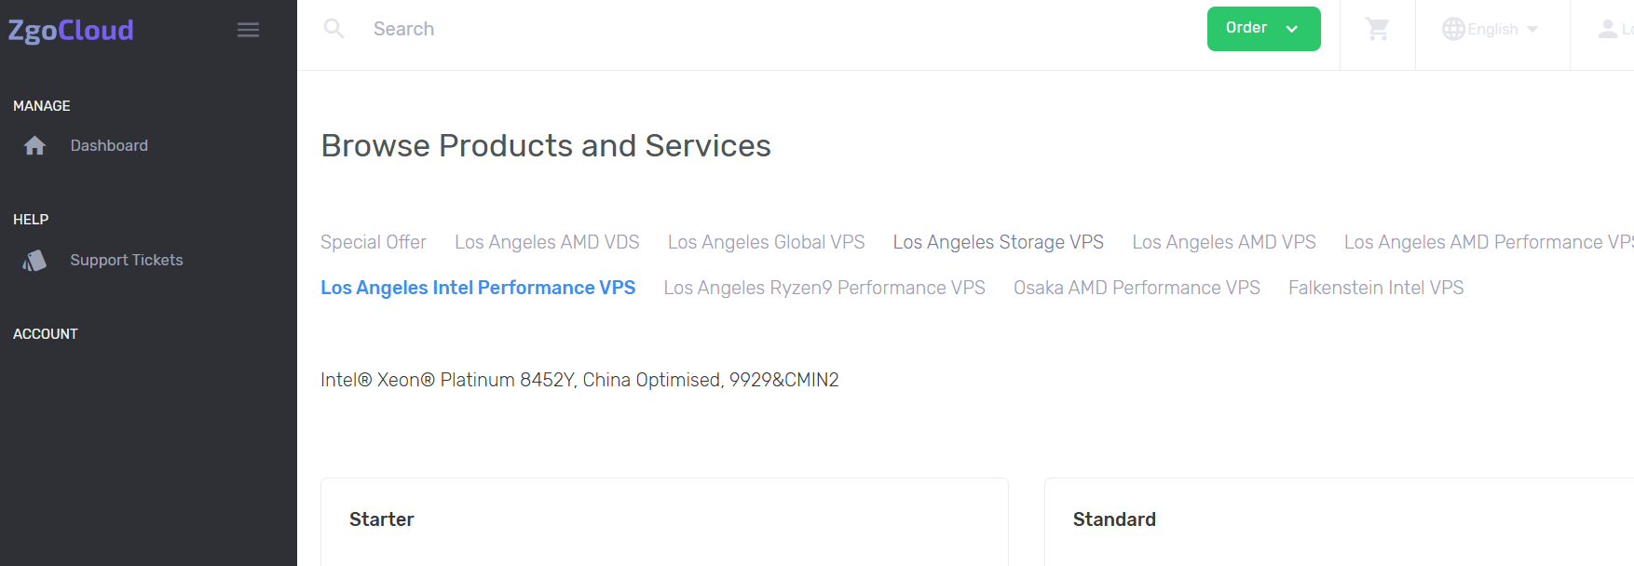Select the Special Offer category tab
The width and height of the screenshot is (1634, 566).
pyautogui.click(x=373, y=242)
